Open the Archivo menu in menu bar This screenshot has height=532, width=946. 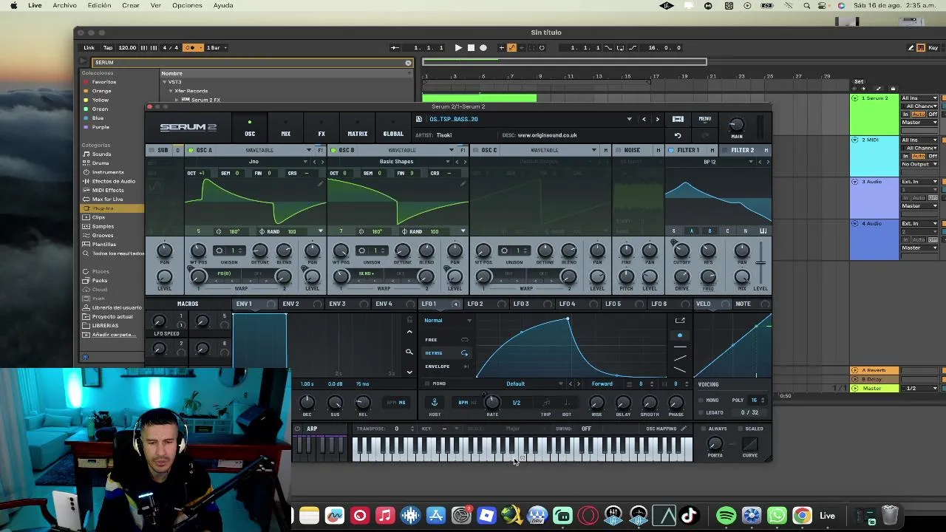(x=64, y=5)
